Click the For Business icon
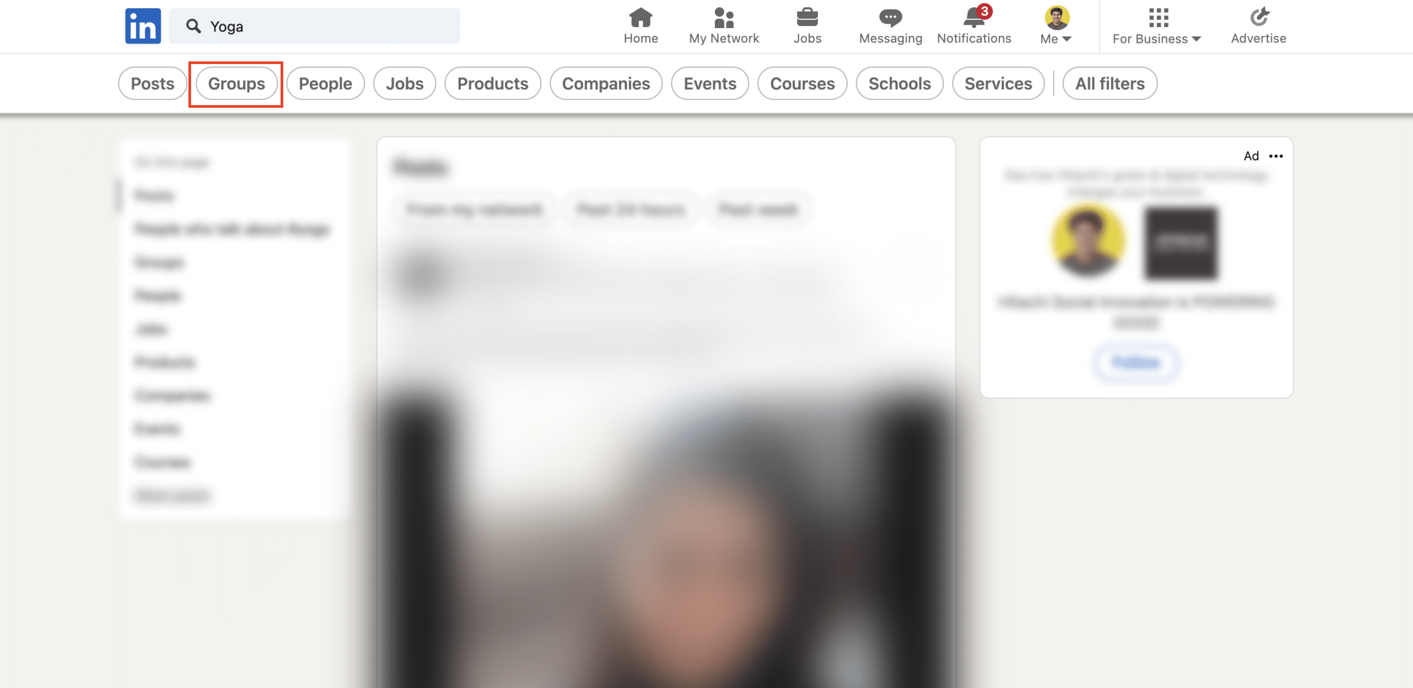Screen dimensions: 1413x688 pyautogui.click(x=1158, y=16)
